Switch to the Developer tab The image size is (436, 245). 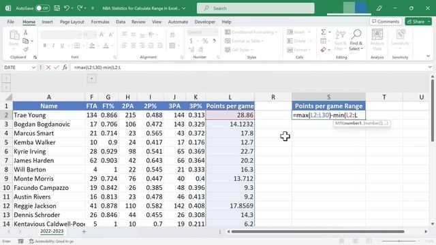[205, 22]
